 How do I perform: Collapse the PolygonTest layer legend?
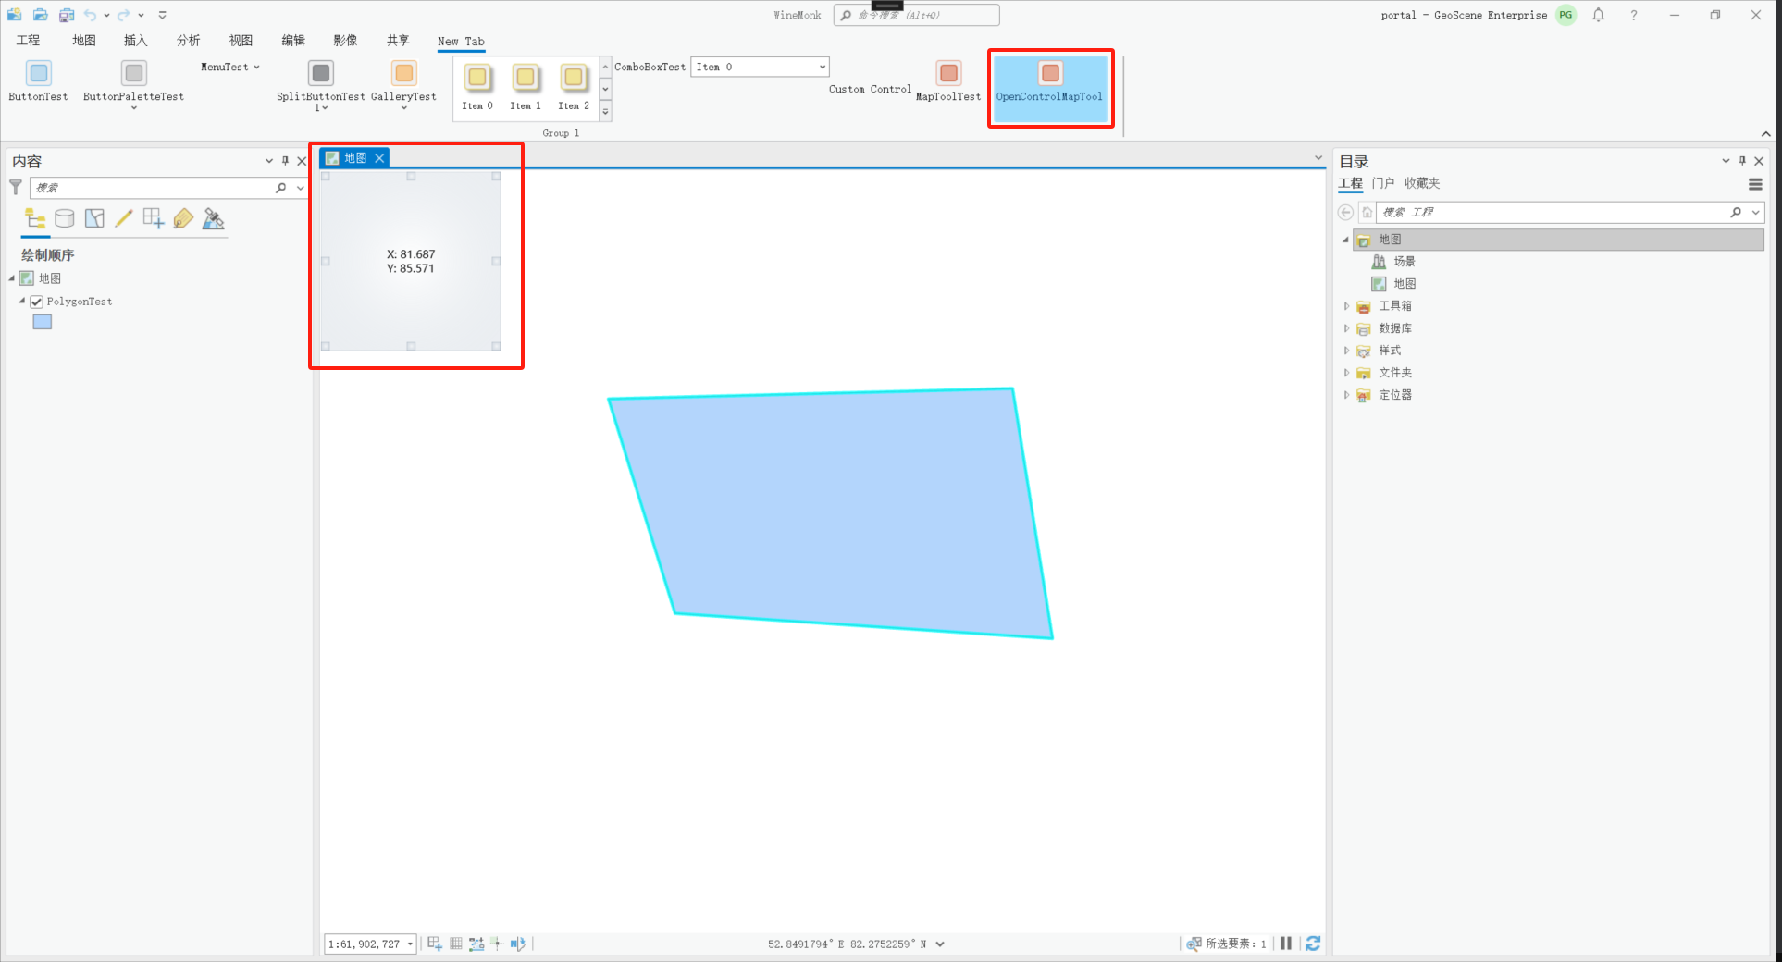tap(22, 301)
